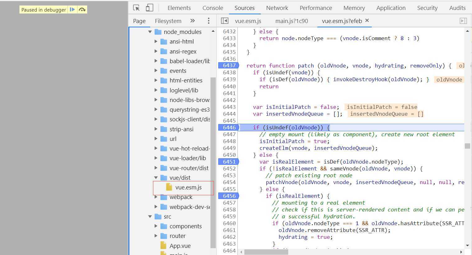472x255 pixels.
Task: Set a breakpoint on line 6443
Action: point(229,107)
